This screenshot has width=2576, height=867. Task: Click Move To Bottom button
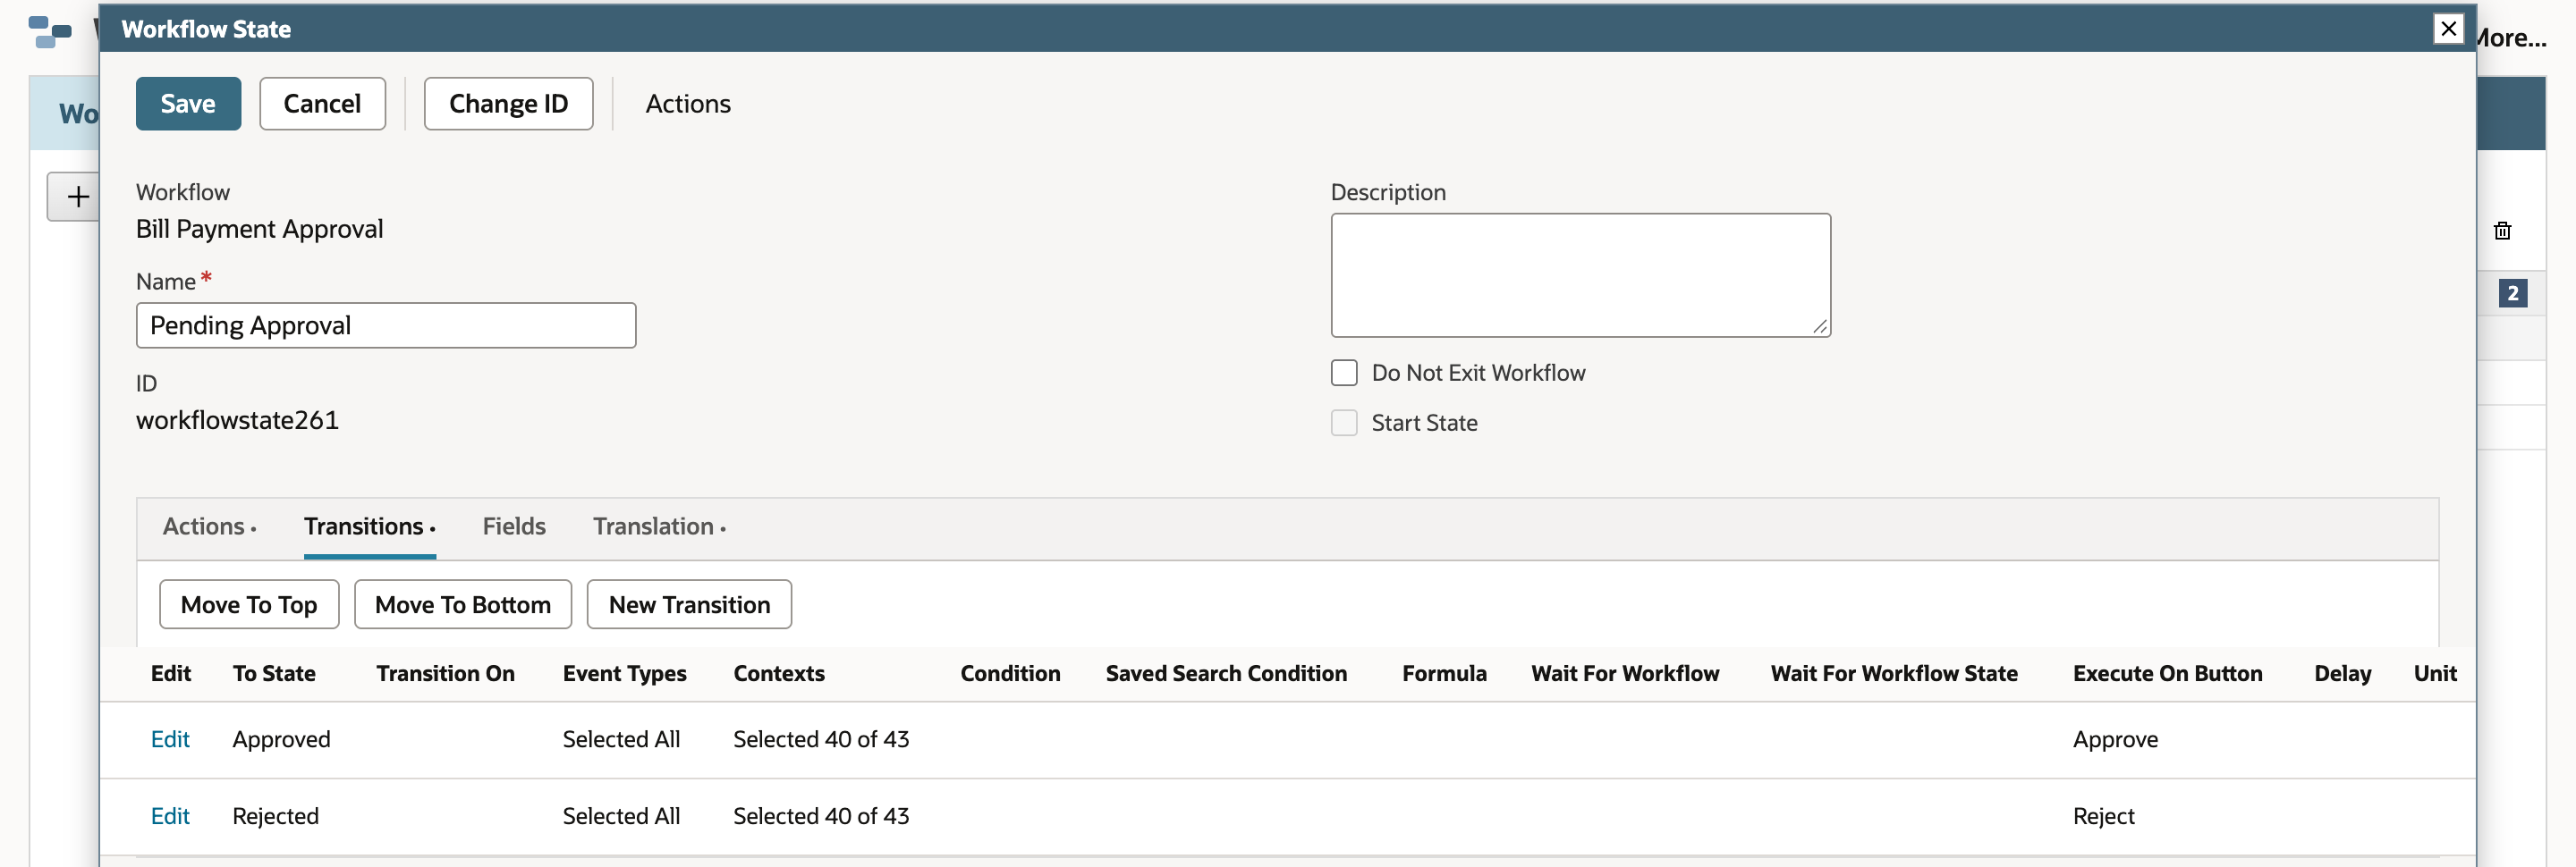pyautogui.click(x=463, y=604)
